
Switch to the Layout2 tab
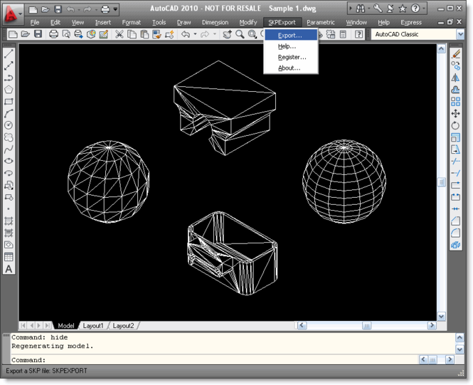(123, 325)
